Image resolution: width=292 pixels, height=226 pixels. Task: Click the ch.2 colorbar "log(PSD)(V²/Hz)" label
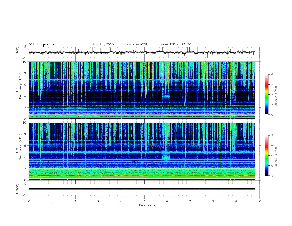[x=276, y=157]
